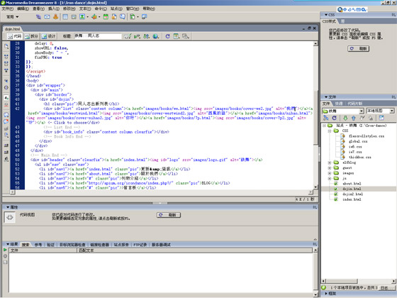Image resolution: width=397 pixels, height=298 pixels.
Task: Insert a hyperlink from the Common toolbar
Action: point(38,17)
